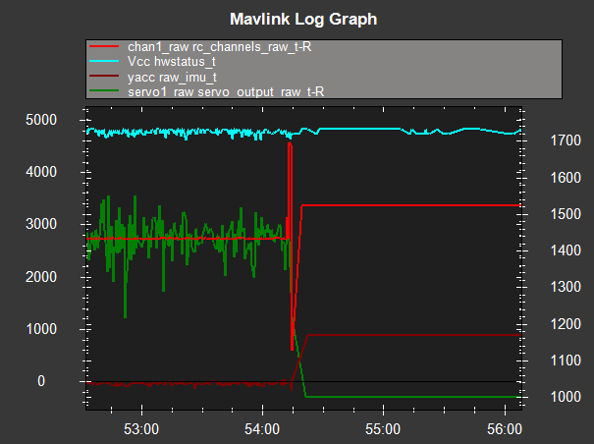This screenshot has height=444, width=594.
Task: Click the 54:00 time axis label
Action: [262, 429]
